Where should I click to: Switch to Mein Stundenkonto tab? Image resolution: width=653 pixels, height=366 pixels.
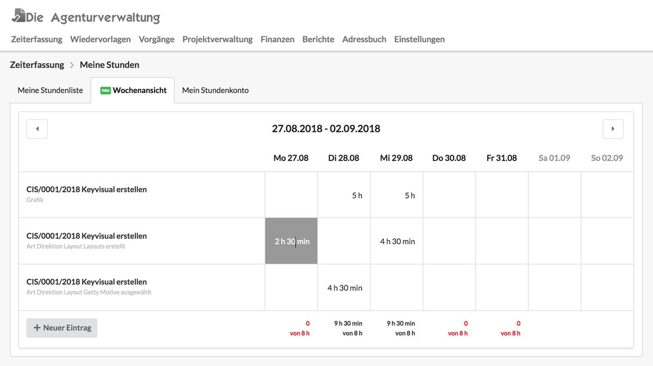pyautogui.click(x=215, y=90)
